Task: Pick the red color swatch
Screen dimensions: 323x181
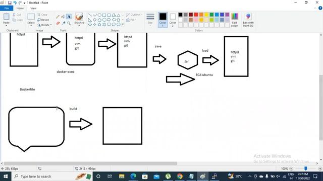Action: coord(196,15)
